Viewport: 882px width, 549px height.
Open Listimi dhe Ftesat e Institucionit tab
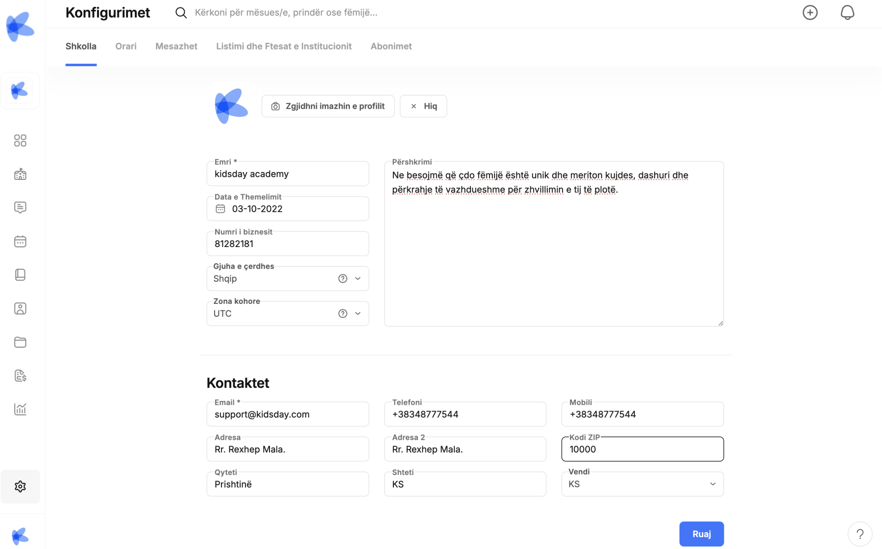[x=284, y=46]
